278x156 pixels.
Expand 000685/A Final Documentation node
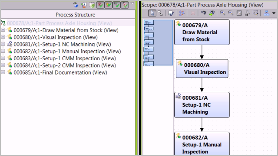click(3, 72)
